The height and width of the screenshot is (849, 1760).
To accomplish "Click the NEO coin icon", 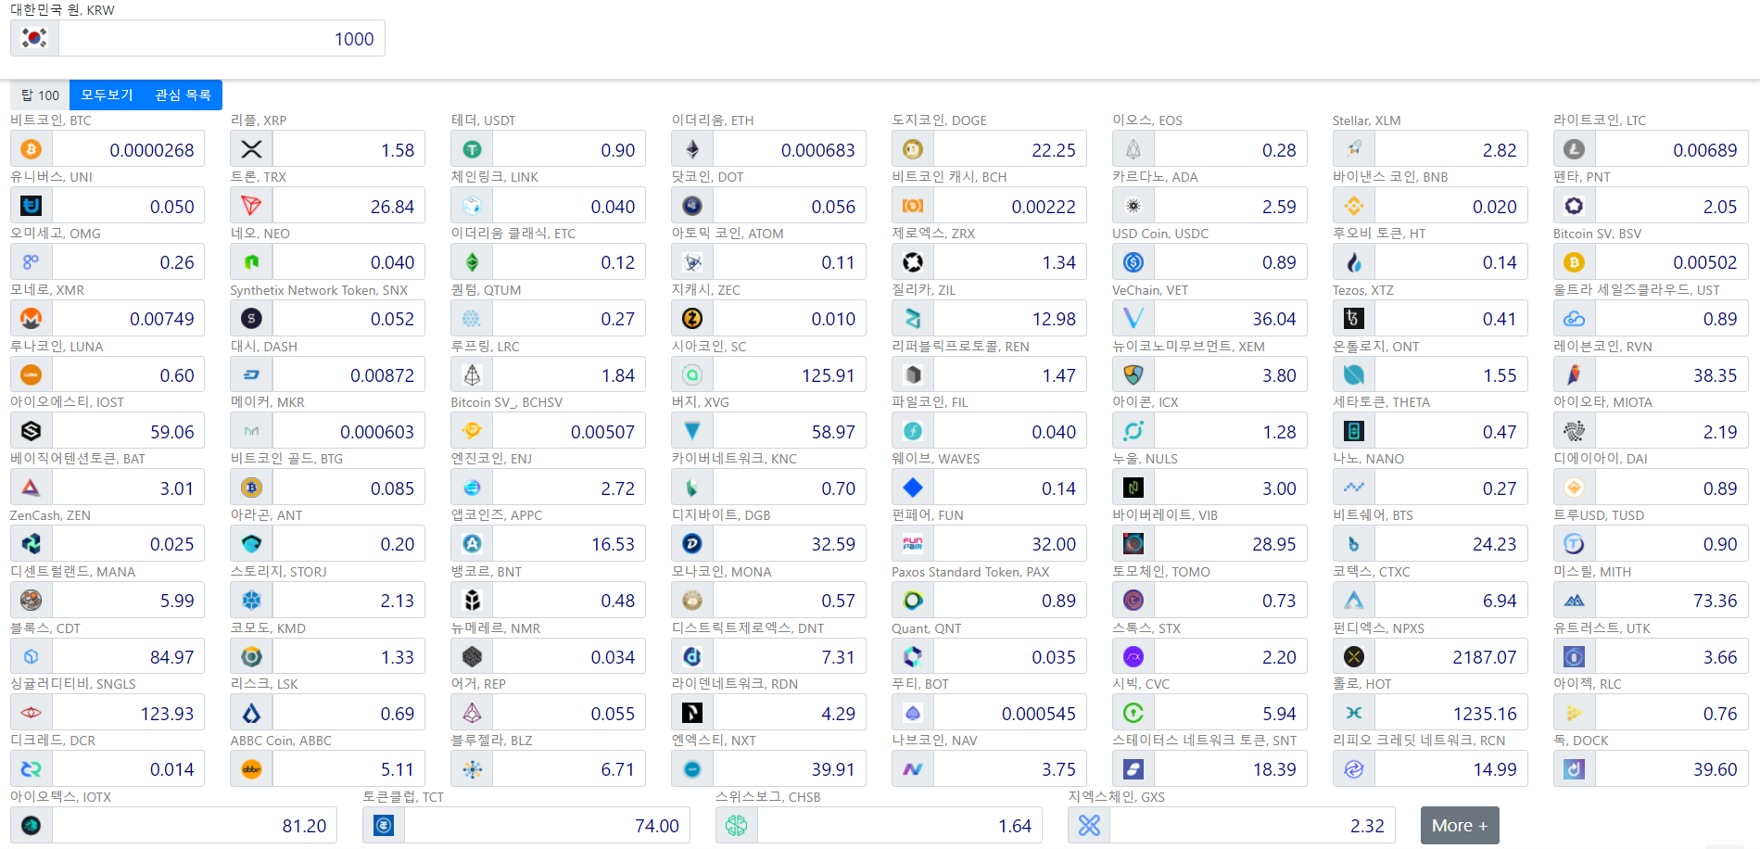I will [251, 262].
